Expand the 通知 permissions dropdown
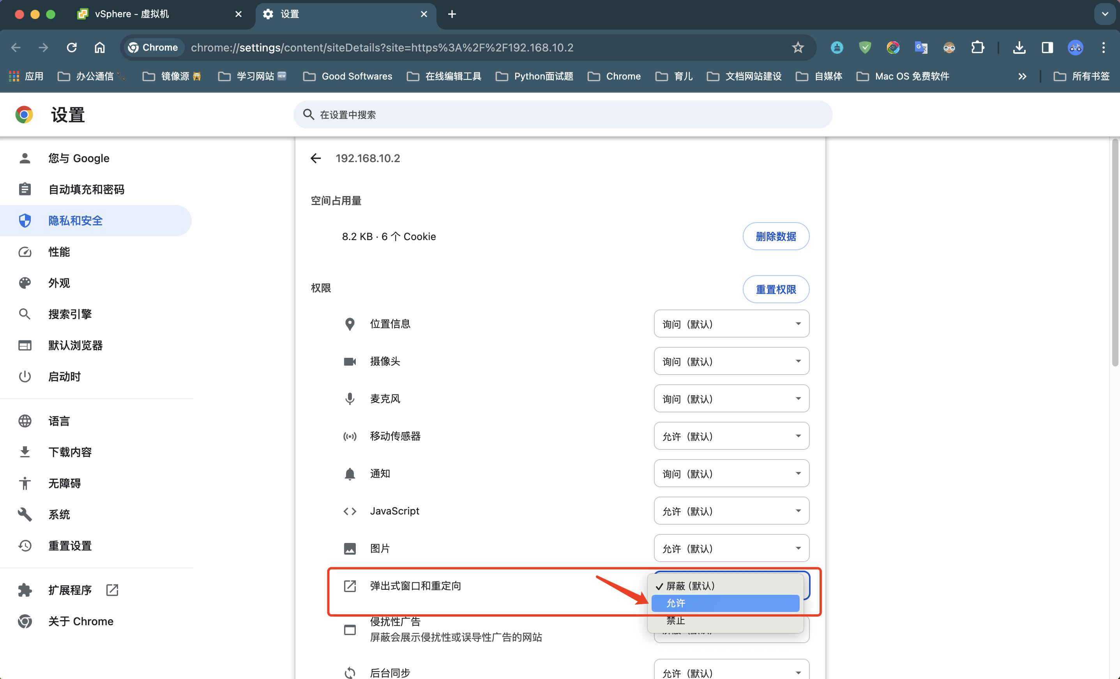 coord(730,474)
